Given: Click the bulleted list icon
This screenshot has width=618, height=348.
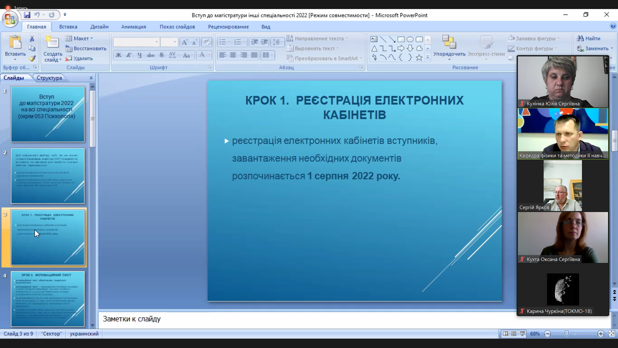Looking at the screenshot, I should (x=222, y=42).
